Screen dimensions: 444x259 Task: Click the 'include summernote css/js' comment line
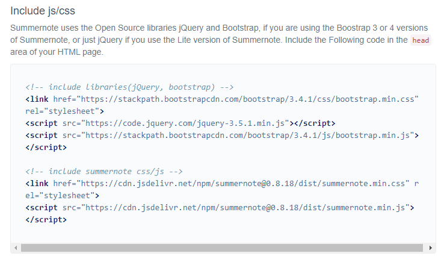tap(104, 172)
